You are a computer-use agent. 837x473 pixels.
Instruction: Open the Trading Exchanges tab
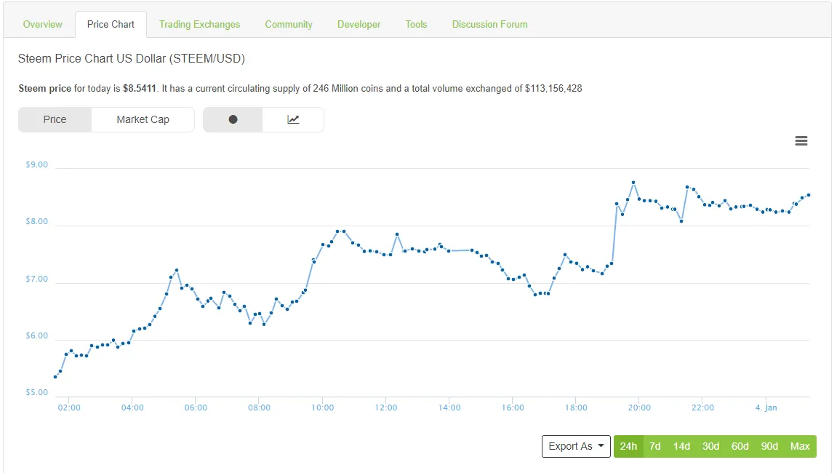(200, 25)
